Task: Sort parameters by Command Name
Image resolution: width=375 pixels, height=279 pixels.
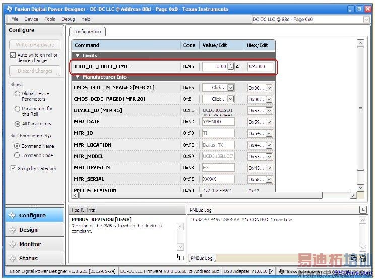Action: pyautogui.click(x=17, y=146)
